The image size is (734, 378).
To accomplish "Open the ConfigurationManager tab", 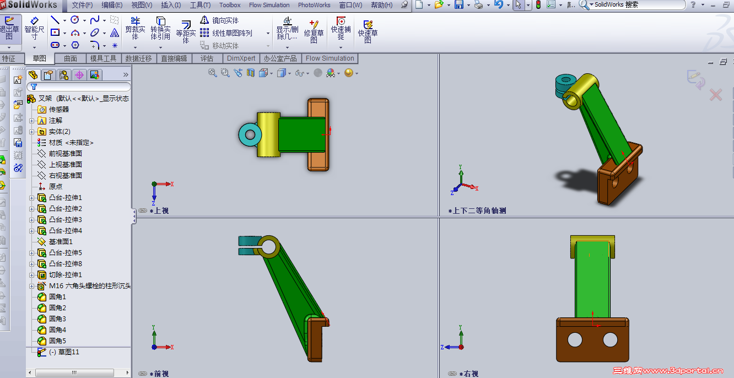I will coord(64,75).
